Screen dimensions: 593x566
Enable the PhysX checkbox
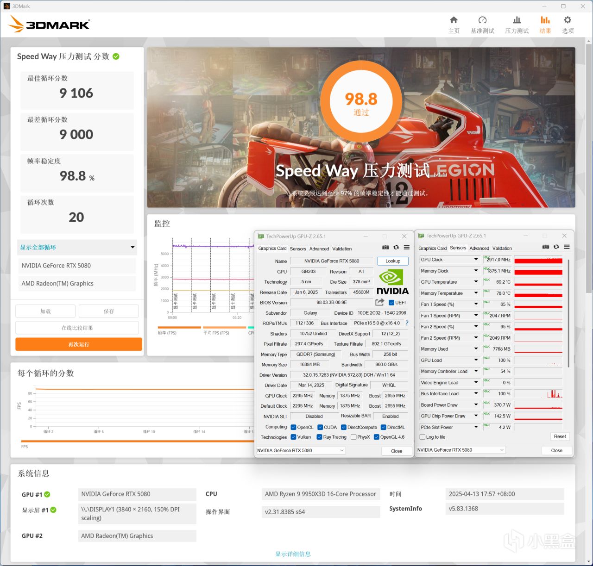tap(353, 437)
